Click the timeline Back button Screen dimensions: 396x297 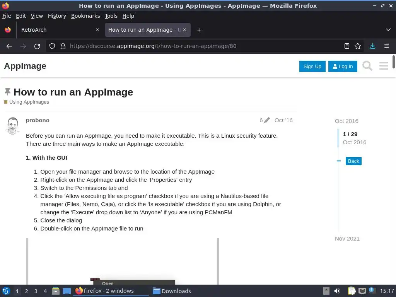tap(353, 161)
